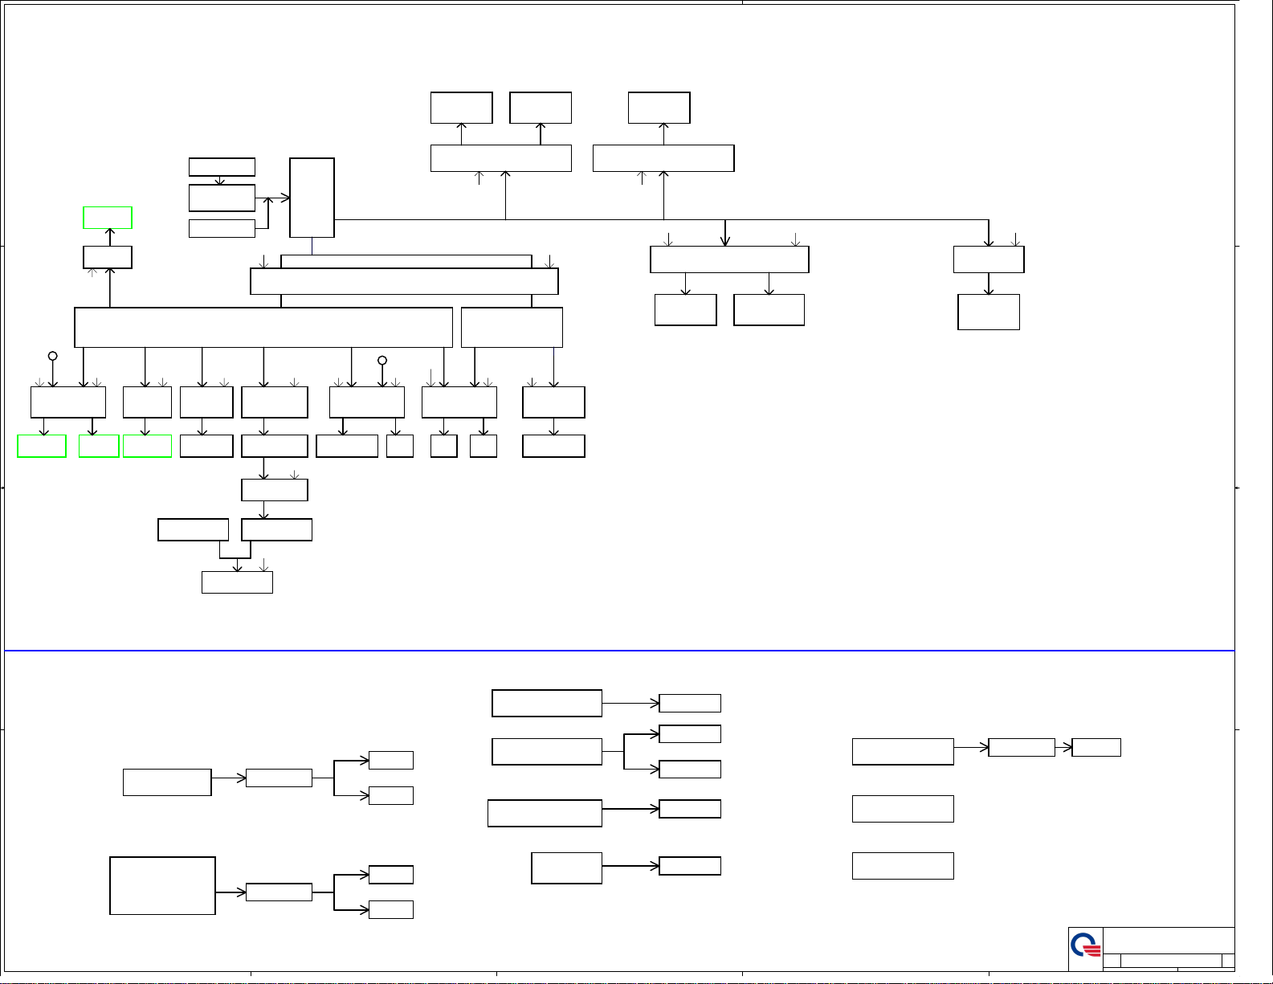
Task: Select the block where two blocks merge below
Action: (237, 582)
